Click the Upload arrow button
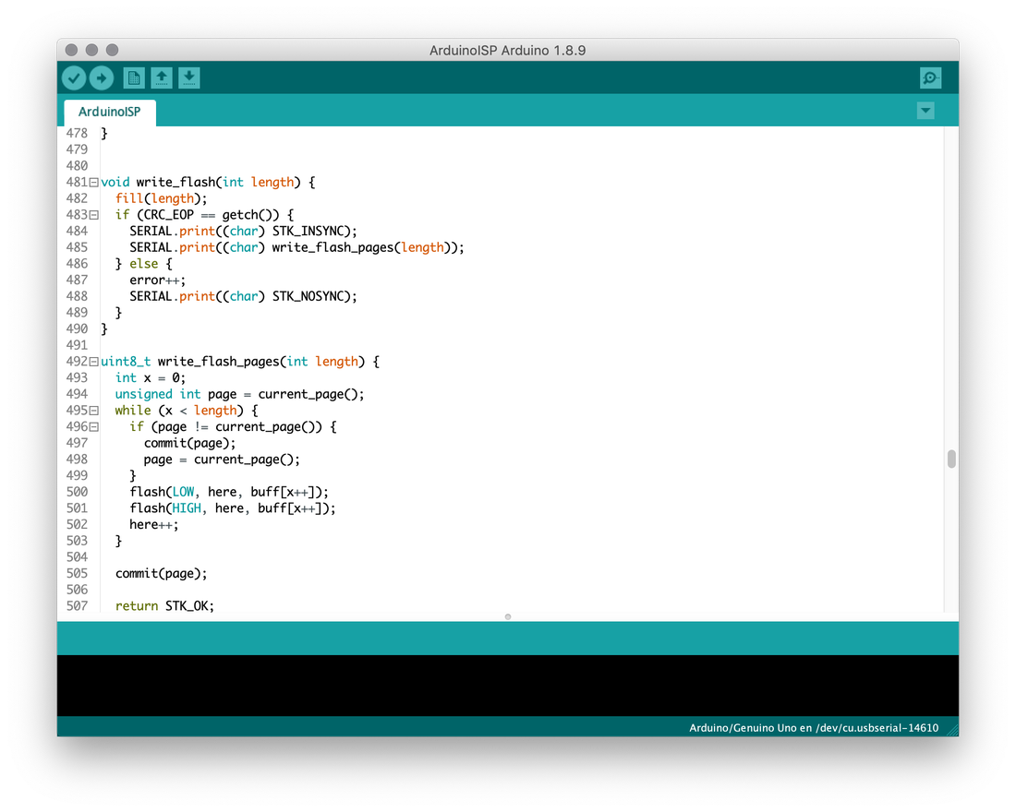Image resolution: width=1016 pixels, height=812 pixels. (101, 78)
